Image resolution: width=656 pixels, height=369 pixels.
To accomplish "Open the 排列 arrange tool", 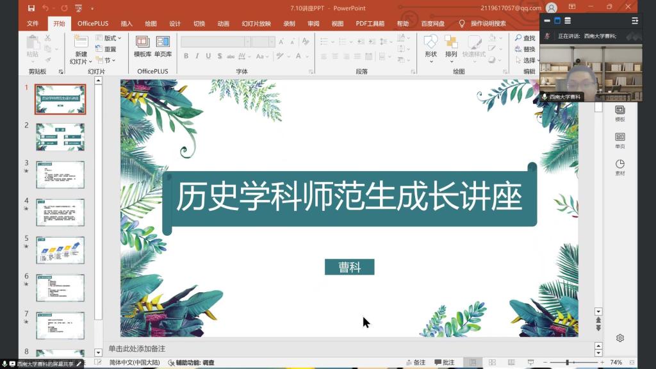I will tap(451, 46).
